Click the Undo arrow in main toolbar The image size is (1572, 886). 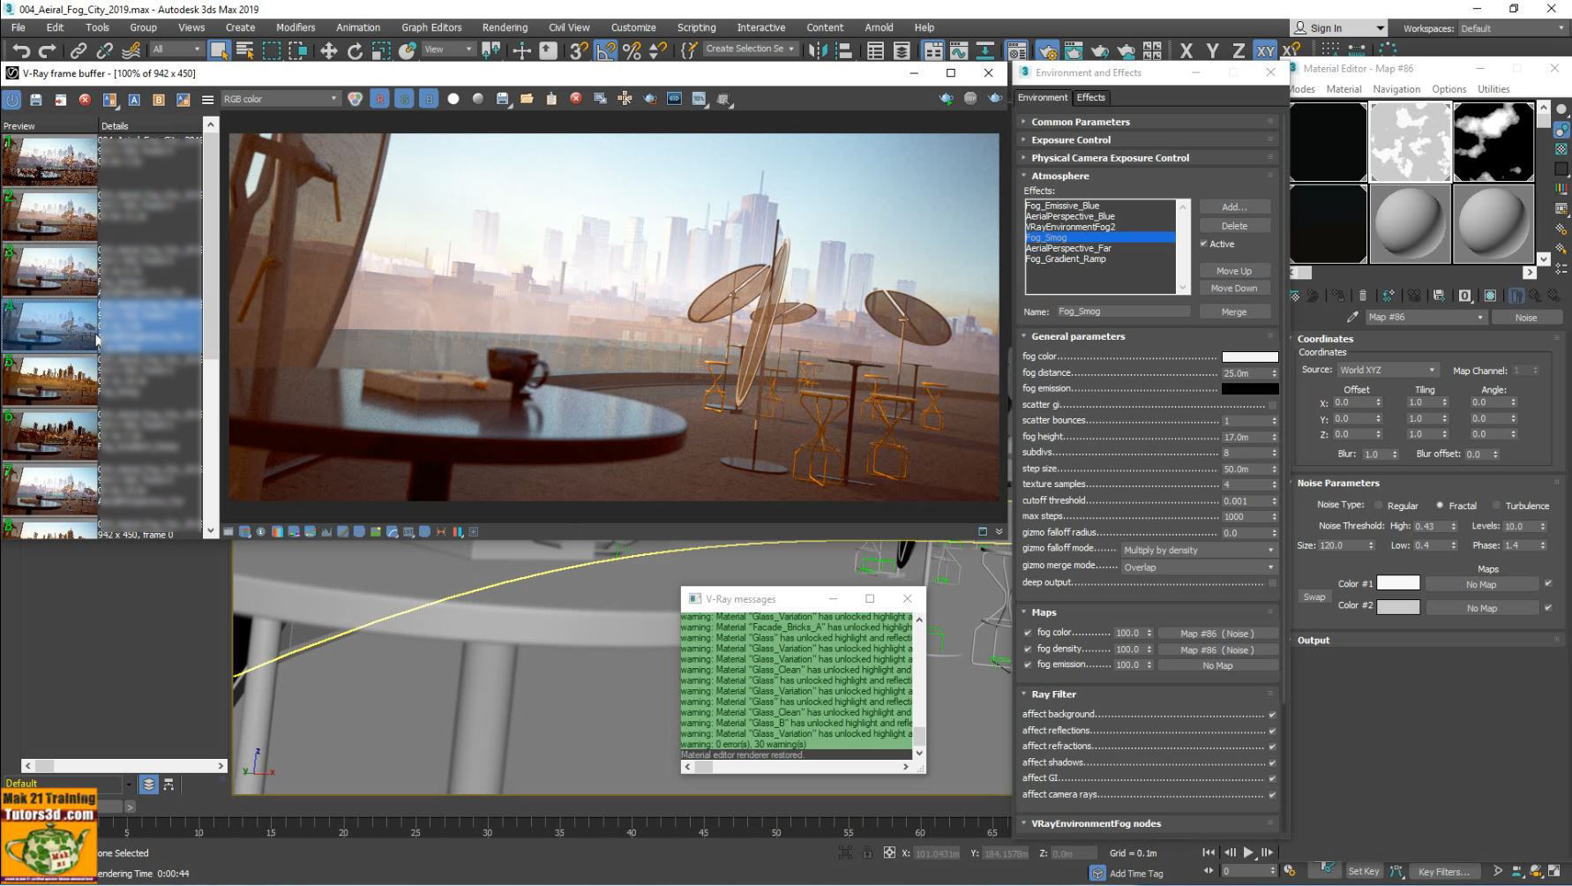coord(21,50)
